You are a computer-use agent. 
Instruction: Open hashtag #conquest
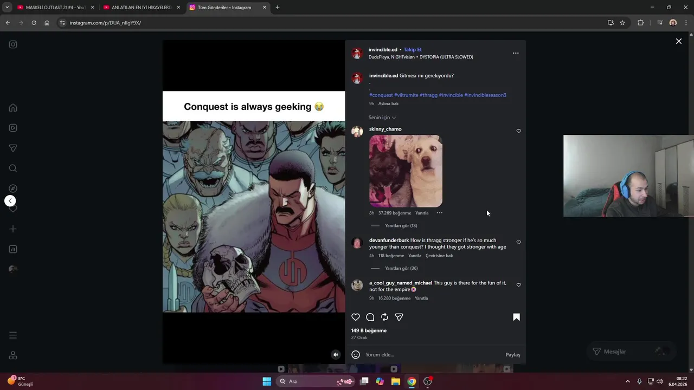coord(381,95)
